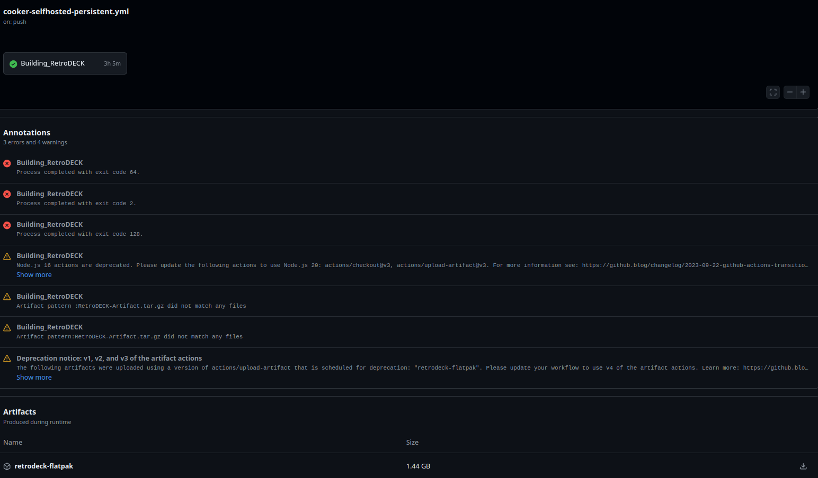
Task: Open Building_RetroDECK annotation with exit code 64
Action: pos(49,163)
